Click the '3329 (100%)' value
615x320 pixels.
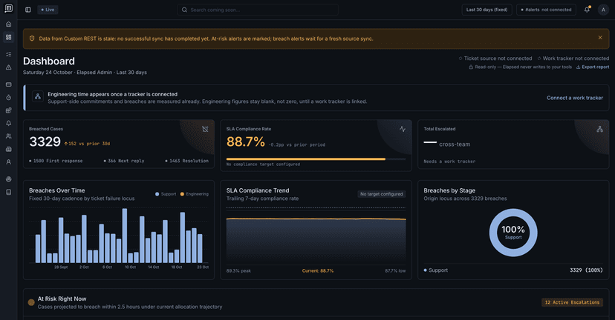(586, 270)
